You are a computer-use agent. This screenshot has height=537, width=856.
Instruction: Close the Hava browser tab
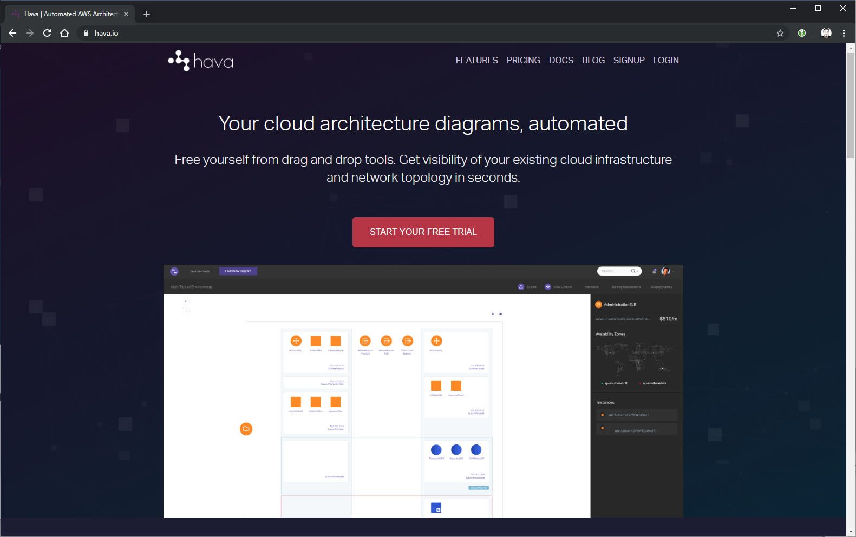pyautogui.click(x=126, y=14)
